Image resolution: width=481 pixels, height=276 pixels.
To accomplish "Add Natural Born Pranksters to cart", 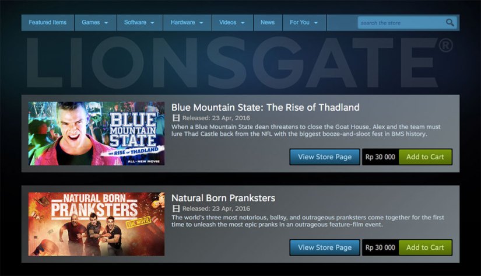I will tap(425, 247).
